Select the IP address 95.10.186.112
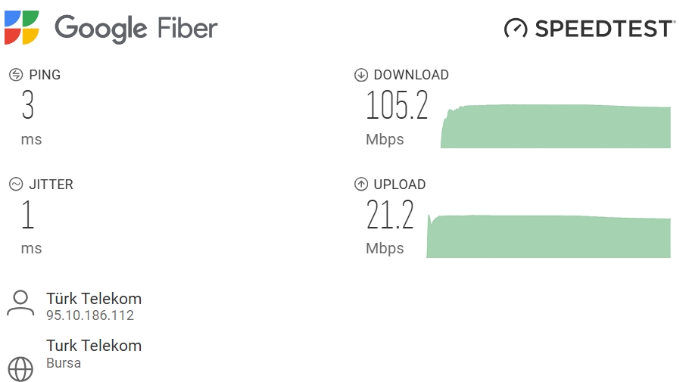This screenshot has height=382, width=686. tap(90, 315)
